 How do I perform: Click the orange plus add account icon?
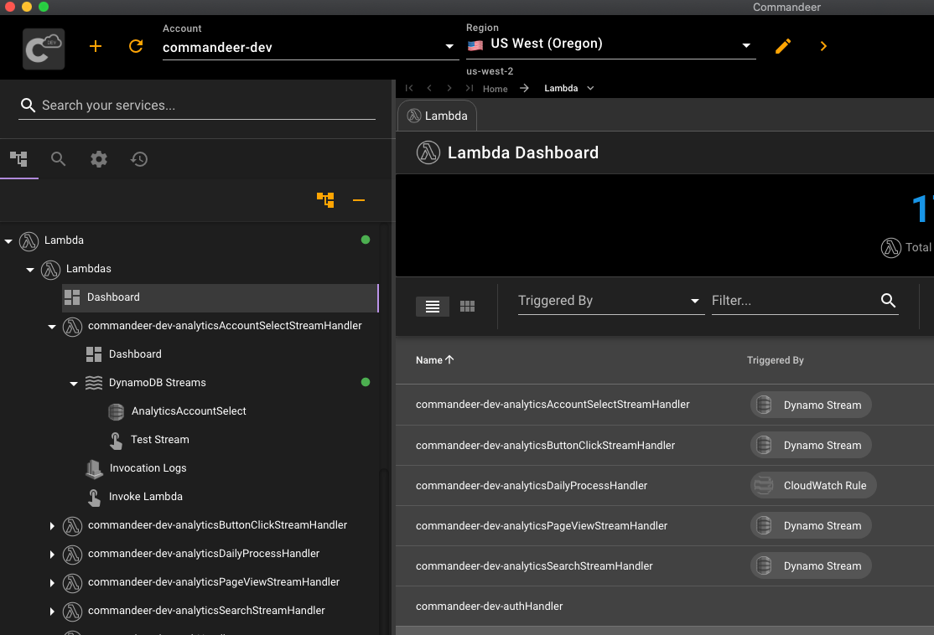tap(96, 47)
